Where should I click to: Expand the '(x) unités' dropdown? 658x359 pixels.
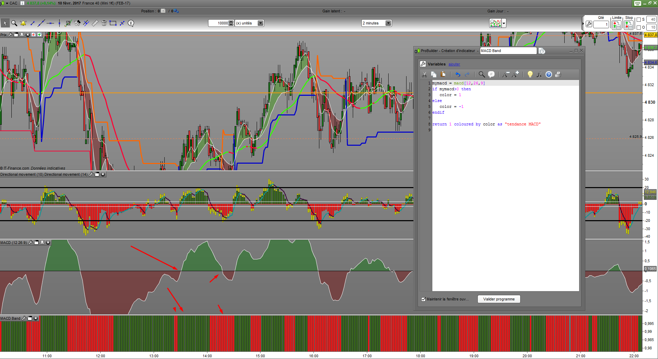click(x=260, y=23)
